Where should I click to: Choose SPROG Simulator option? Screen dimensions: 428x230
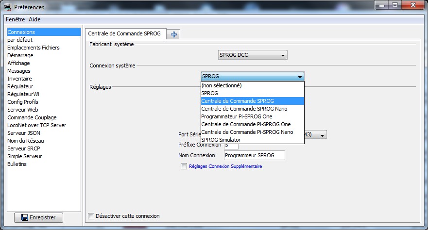[253, 140]
